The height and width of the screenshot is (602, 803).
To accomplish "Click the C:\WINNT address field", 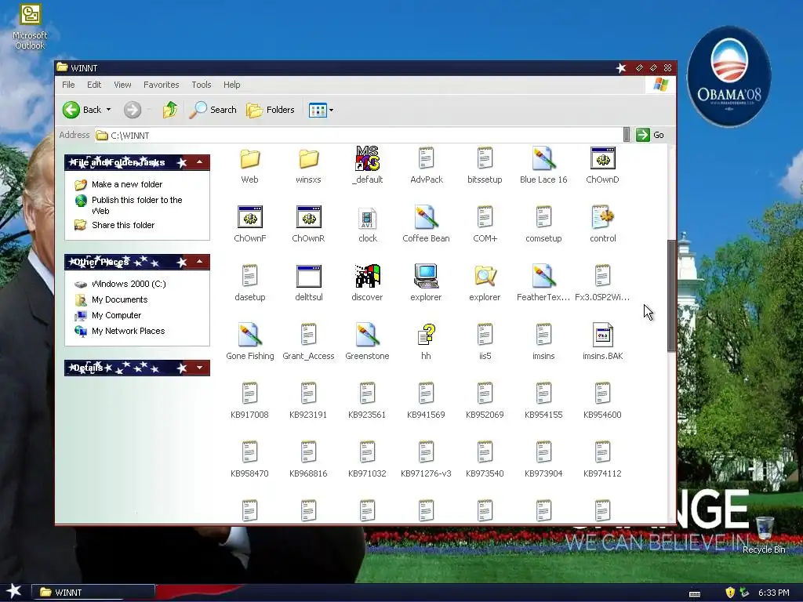I will pos(358,135).
